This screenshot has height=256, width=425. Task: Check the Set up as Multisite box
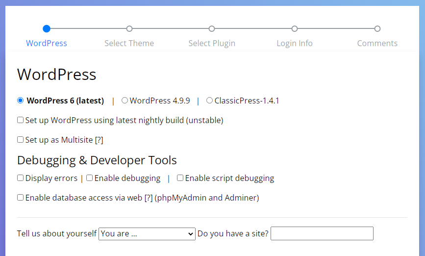pos(20,140)
